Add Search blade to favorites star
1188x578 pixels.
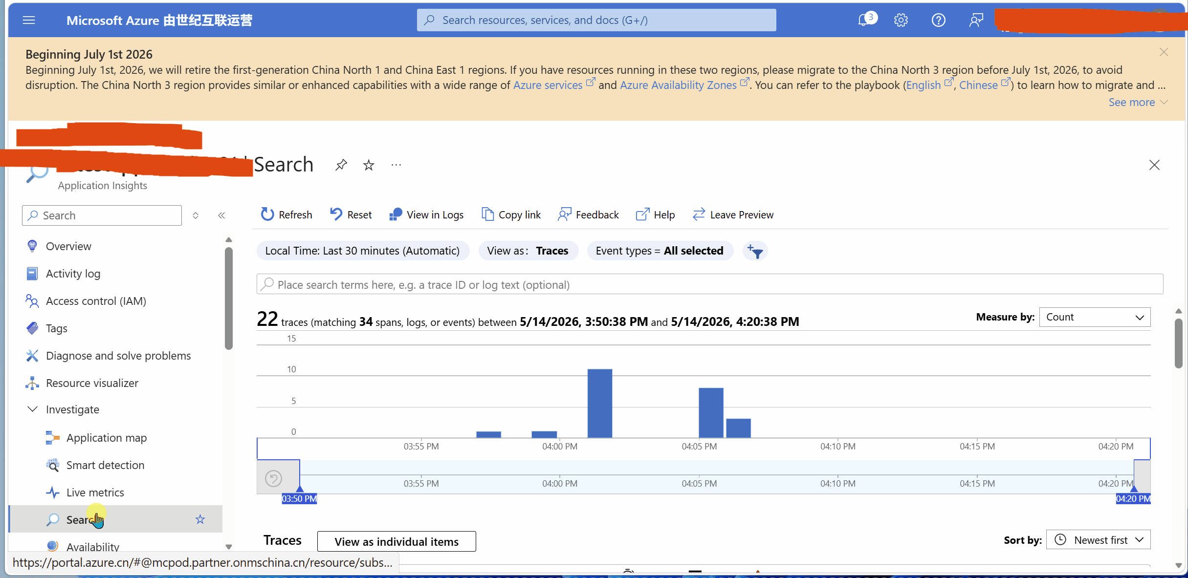point(369,165)
